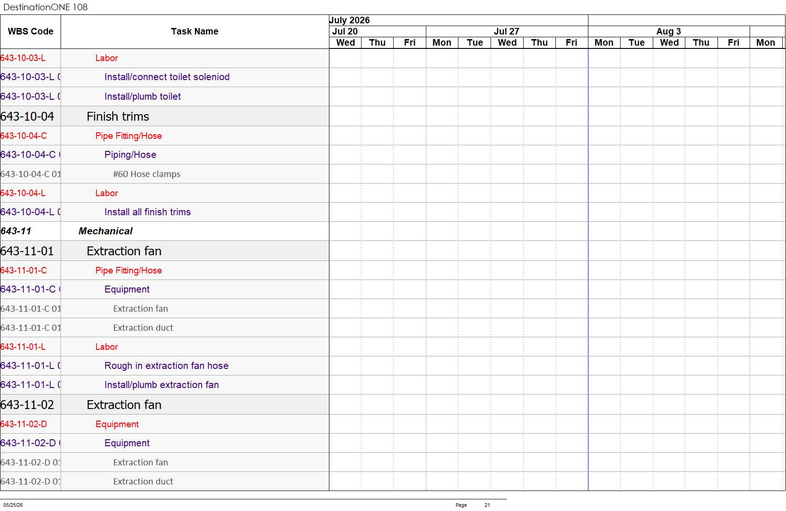Select the 'Finish trims' summary task
Viewport: 786px width, 511px height.
118,116
